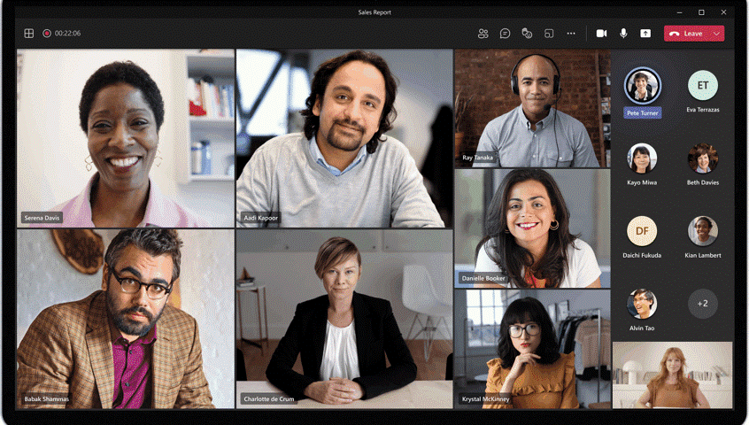
Task: Show the +2 additional participants
Action: (703, 304)
